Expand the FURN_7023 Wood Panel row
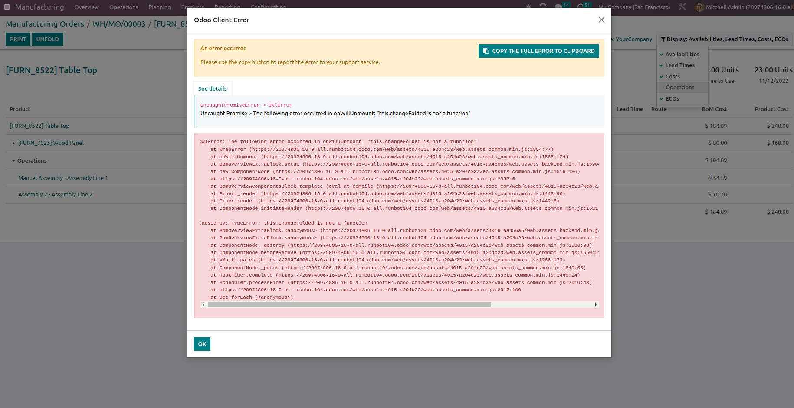 tap(13, 143)
